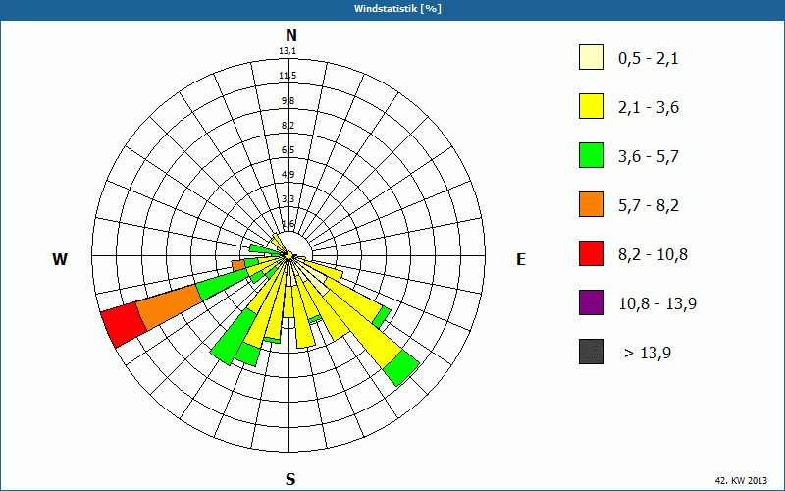Image resolution: width=785 pixels, height=491 pixels.
Task: Click the green tip of the longest southeast bar
Action: pyautogui.click(x=401, y=367)
